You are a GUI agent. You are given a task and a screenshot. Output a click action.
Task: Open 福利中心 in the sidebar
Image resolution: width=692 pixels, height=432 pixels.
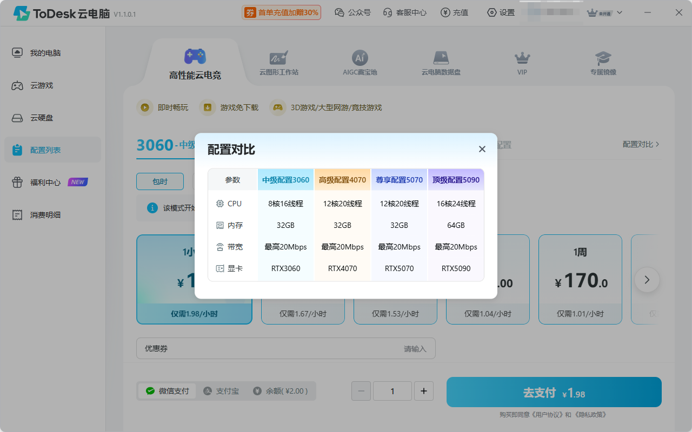pyautogui.click(x=52, y=183)
